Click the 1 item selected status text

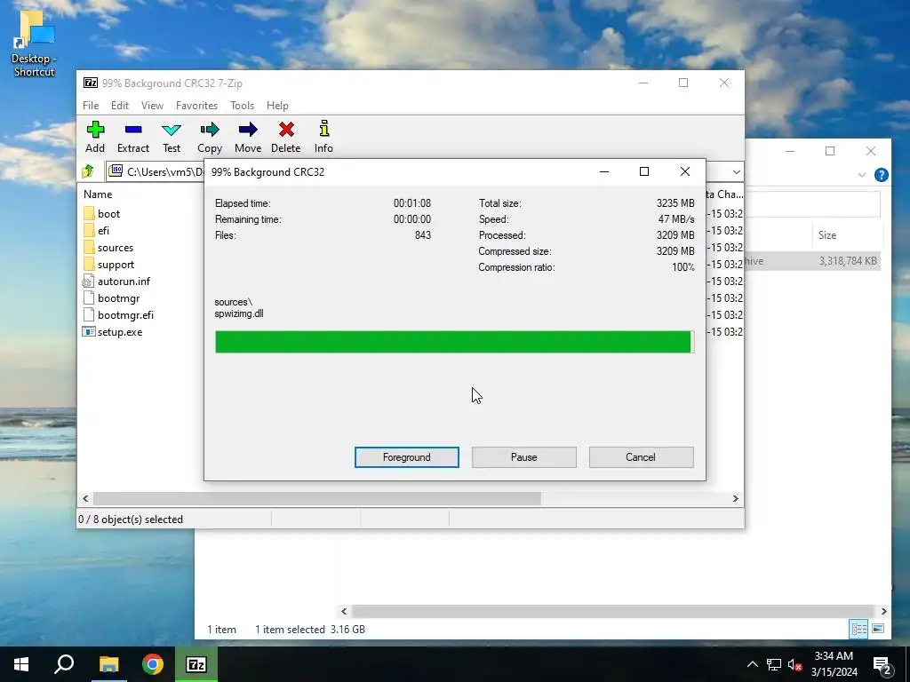[x=291, y=630]
